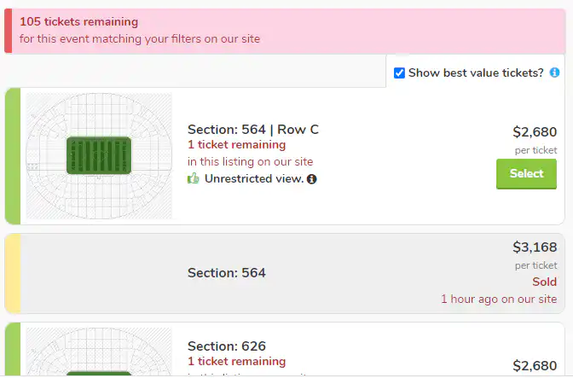The height and width of the screenshot is (378, 573).
Task: Click the 1 hour ago on our site note
Action: 499,299
